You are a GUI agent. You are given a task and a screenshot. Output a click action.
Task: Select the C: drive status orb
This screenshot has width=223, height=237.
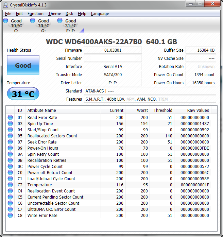coord(5,20)
